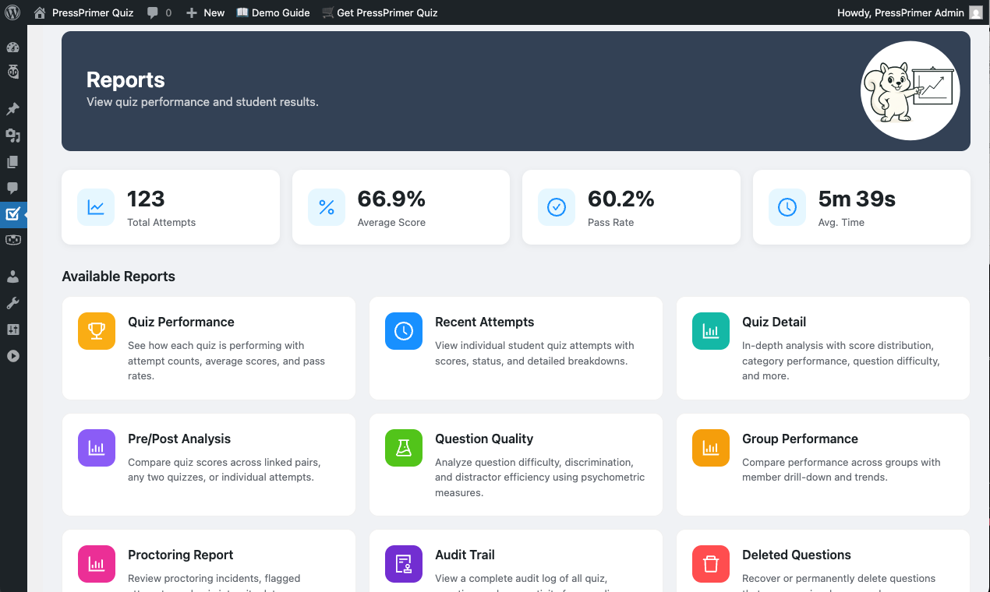This screenshot has height=592, width=990.
Task: Open the Proctoring Report title
Action: (x=181, y=555)
